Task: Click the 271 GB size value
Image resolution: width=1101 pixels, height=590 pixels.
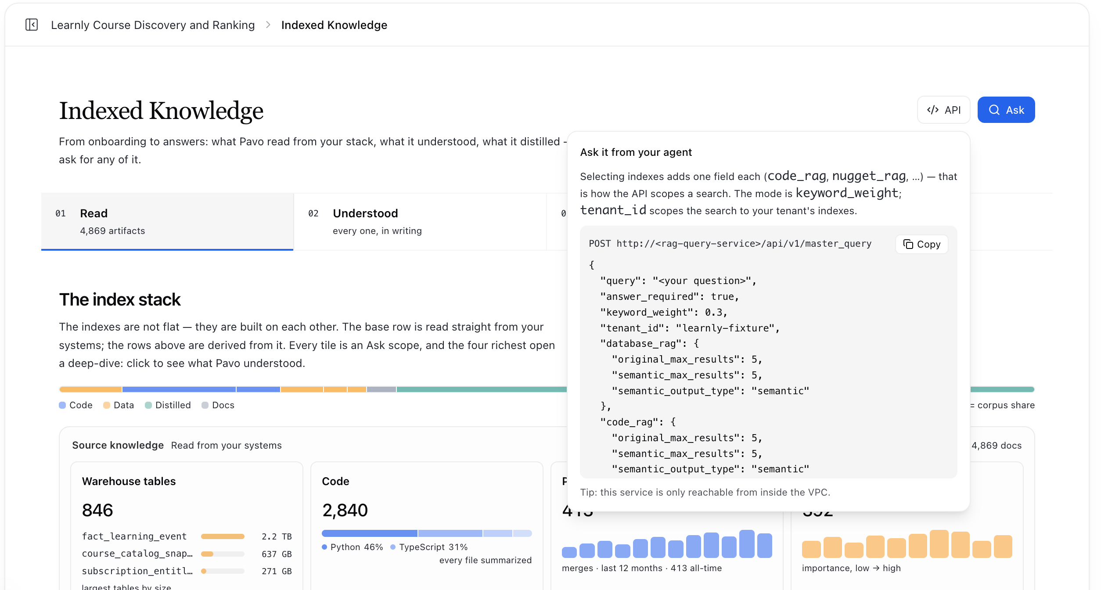Action: click(277, 571)
